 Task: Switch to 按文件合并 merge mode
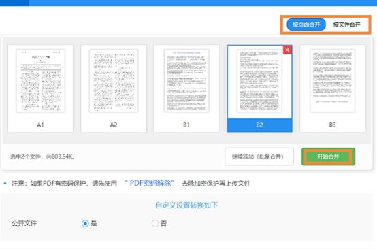[x=346, y=24]
